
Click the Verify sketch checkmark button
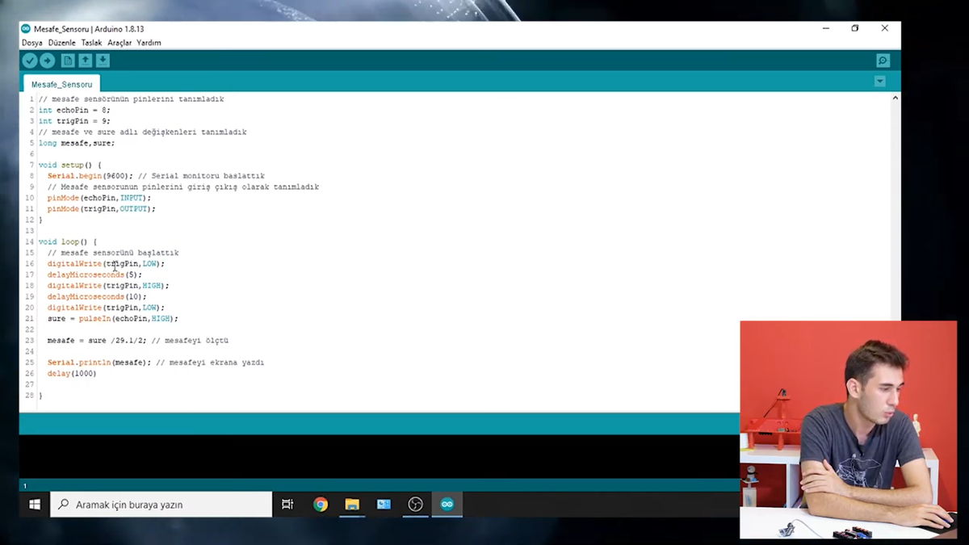pyautogui.click(x=30, y=61)
